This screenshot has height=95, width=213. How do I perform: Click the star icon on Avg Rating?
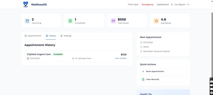[156, 21]
